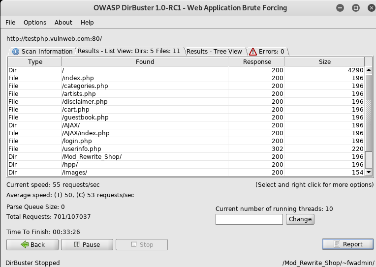
Task: Click the green arrow icon on Back button
Action: tap(25, 244)
